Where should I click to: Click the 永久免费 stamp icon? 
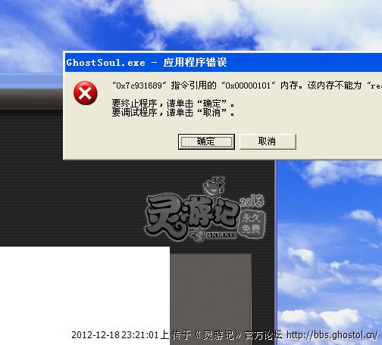pos(252,225)
